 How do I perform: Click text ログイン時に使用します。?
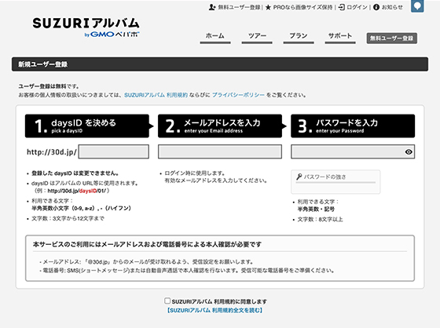195,173
